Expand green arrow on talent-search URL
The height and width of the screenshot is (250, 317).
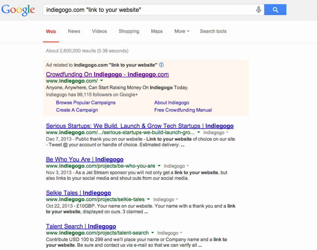pyautogui.click(x=153, y=233)
